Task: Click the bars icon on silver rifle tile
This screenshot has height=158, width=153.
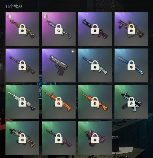Action: (x=46, y=16)
